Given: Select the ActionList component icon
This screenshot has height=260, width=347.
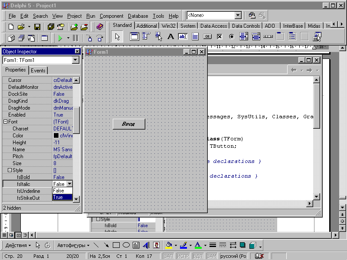Looking at the screenshot, I should click(x=317, y=36).
